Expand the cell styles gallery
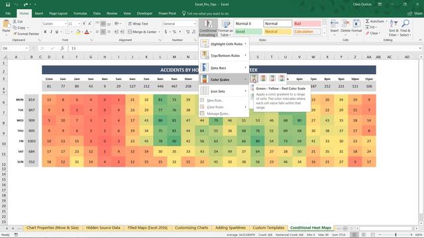 pyautogui.click(x=325, y=33)
